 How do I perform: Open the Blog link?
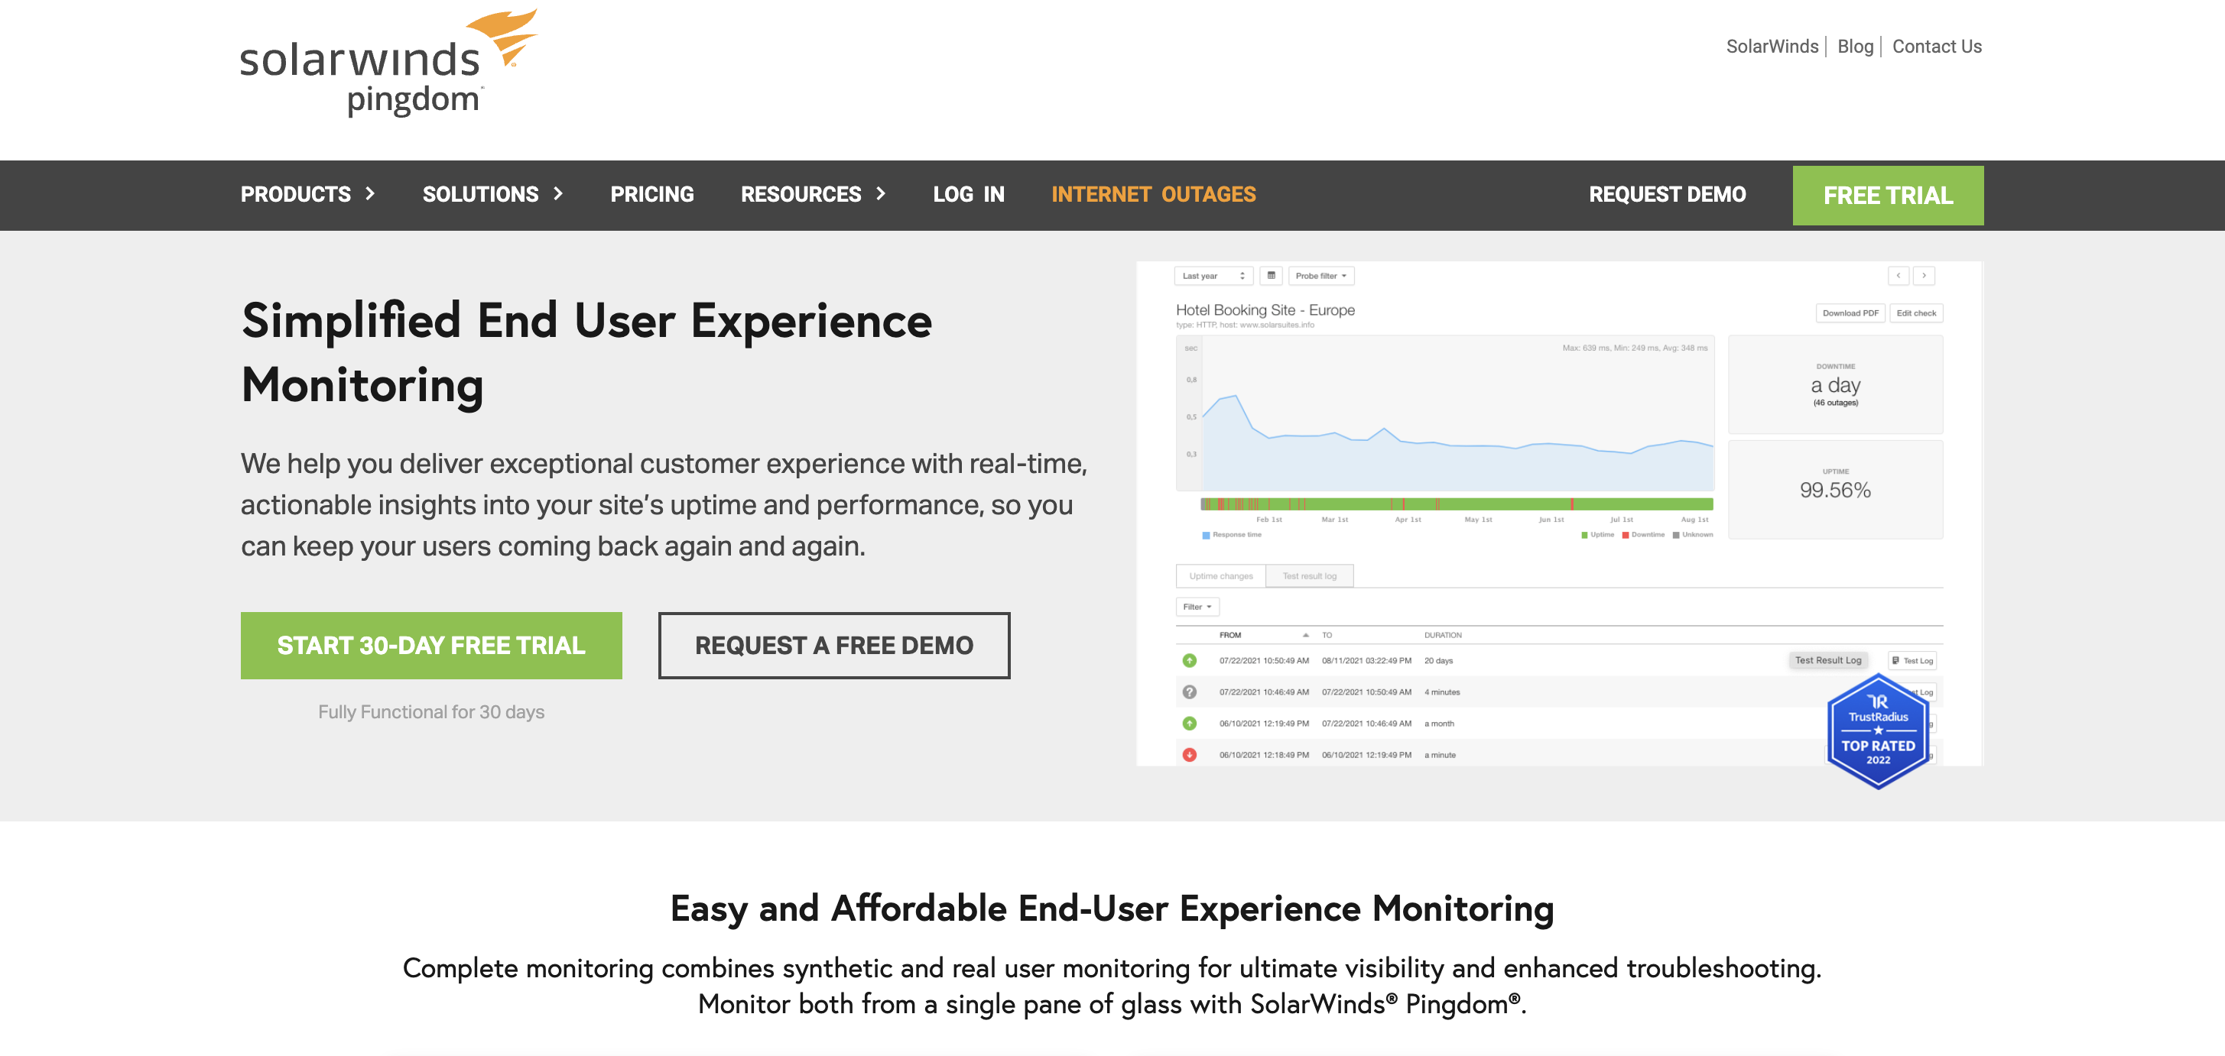[1854, 47]
